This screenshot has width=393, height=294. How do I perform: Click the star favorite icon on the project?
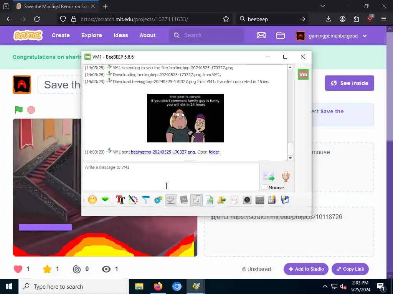(47, 269)
